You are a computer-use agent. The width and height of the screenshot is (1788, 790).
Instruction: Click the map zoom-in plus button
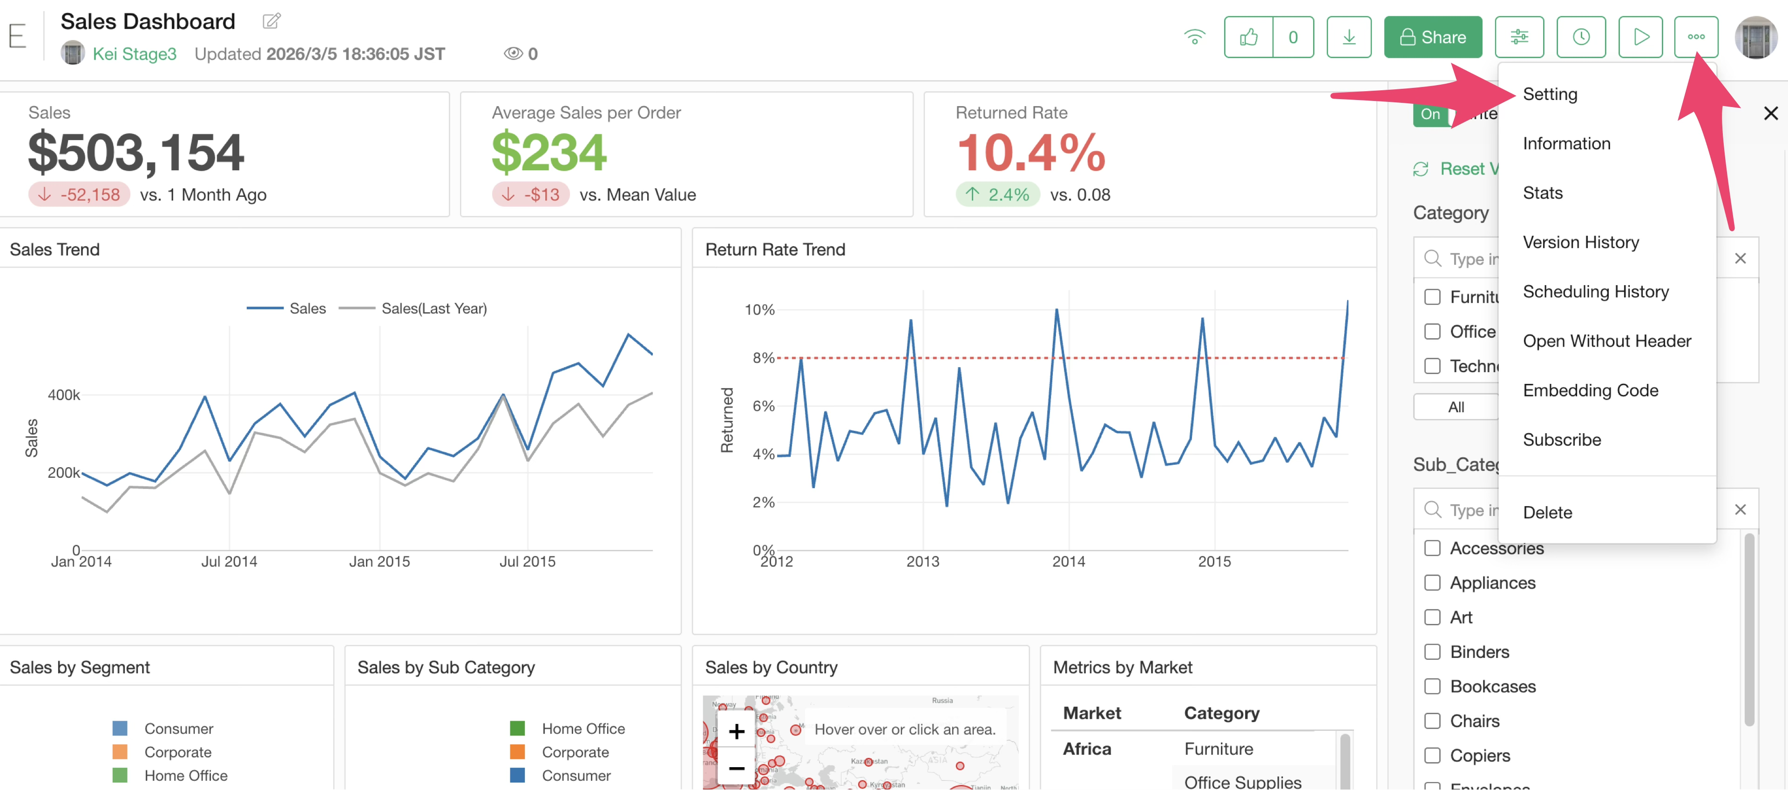tap(736, 730)
